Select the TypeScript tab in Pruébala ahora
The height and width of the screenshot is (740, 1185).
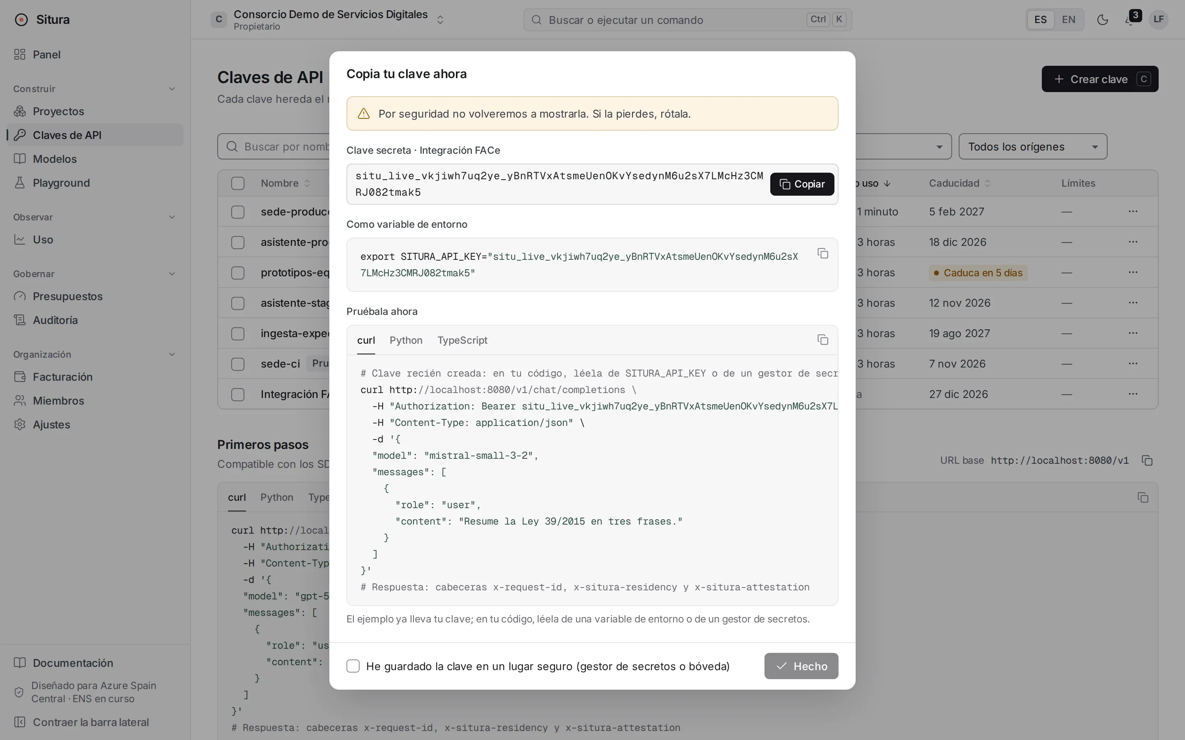point(462,340)
